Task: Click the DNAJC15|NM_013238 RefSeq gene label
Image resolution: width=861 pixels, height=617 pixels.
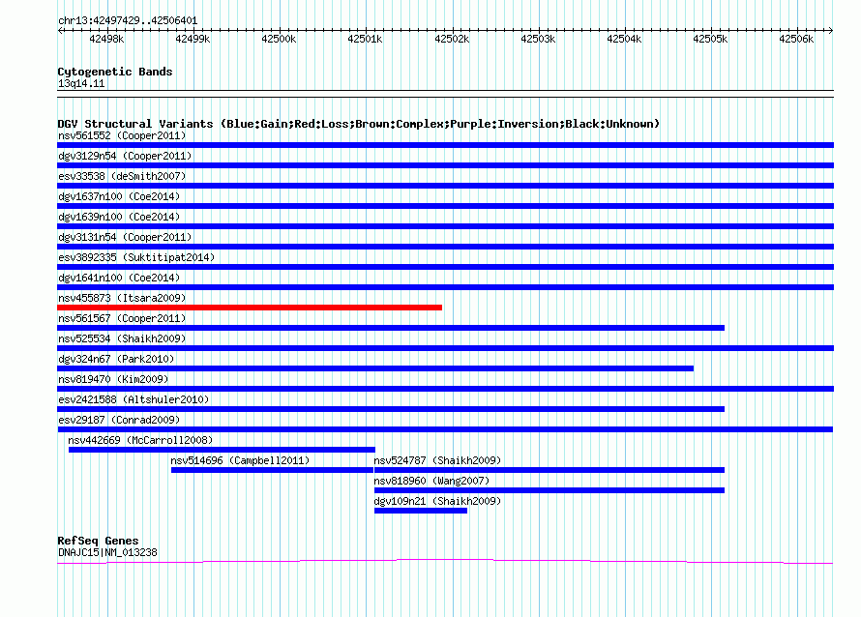Action: click(107, 552)
